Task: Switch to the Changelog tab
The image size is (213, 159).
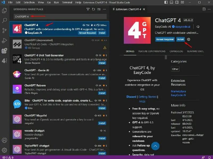Action: pos(176,51)
